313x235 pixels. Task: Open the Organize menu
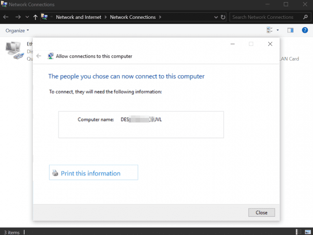point(17,30)
